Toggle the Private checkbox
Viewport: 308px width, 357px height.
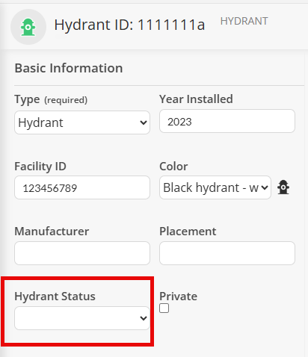[164, 308]
